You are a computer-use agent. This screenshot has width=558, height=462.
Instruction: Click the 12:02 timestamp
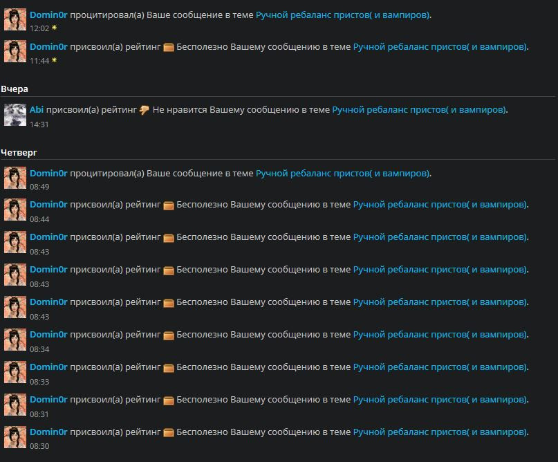click(39, 28)
